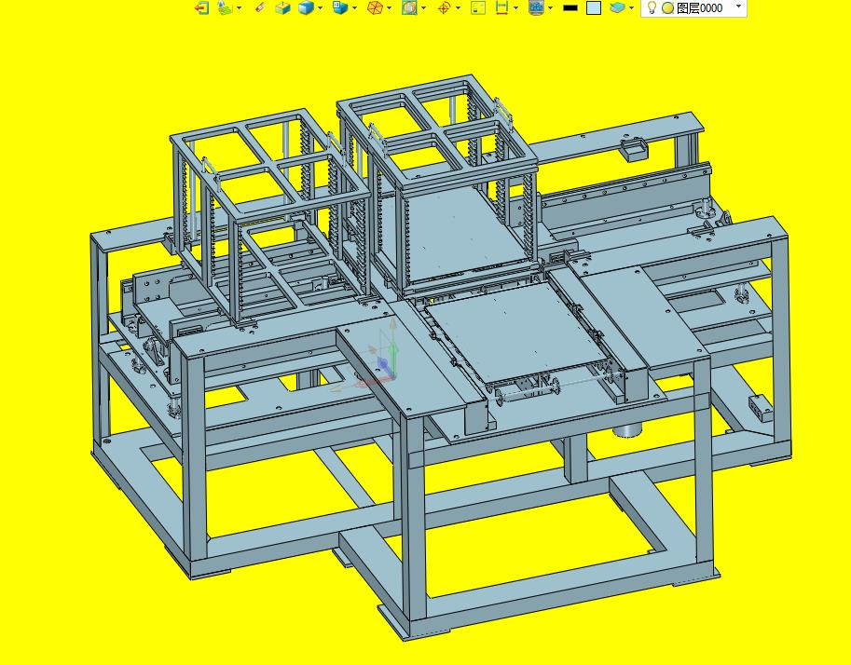Click the teal layer sheet icon
Screen dimensions: 851x665
[618, 7]
